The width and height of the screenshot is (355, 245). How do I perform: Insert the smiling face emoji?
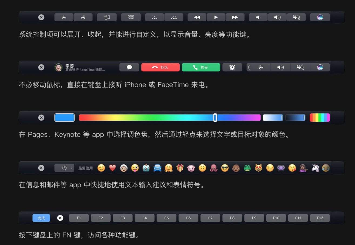pyautogui.click(x=101, y=168)
